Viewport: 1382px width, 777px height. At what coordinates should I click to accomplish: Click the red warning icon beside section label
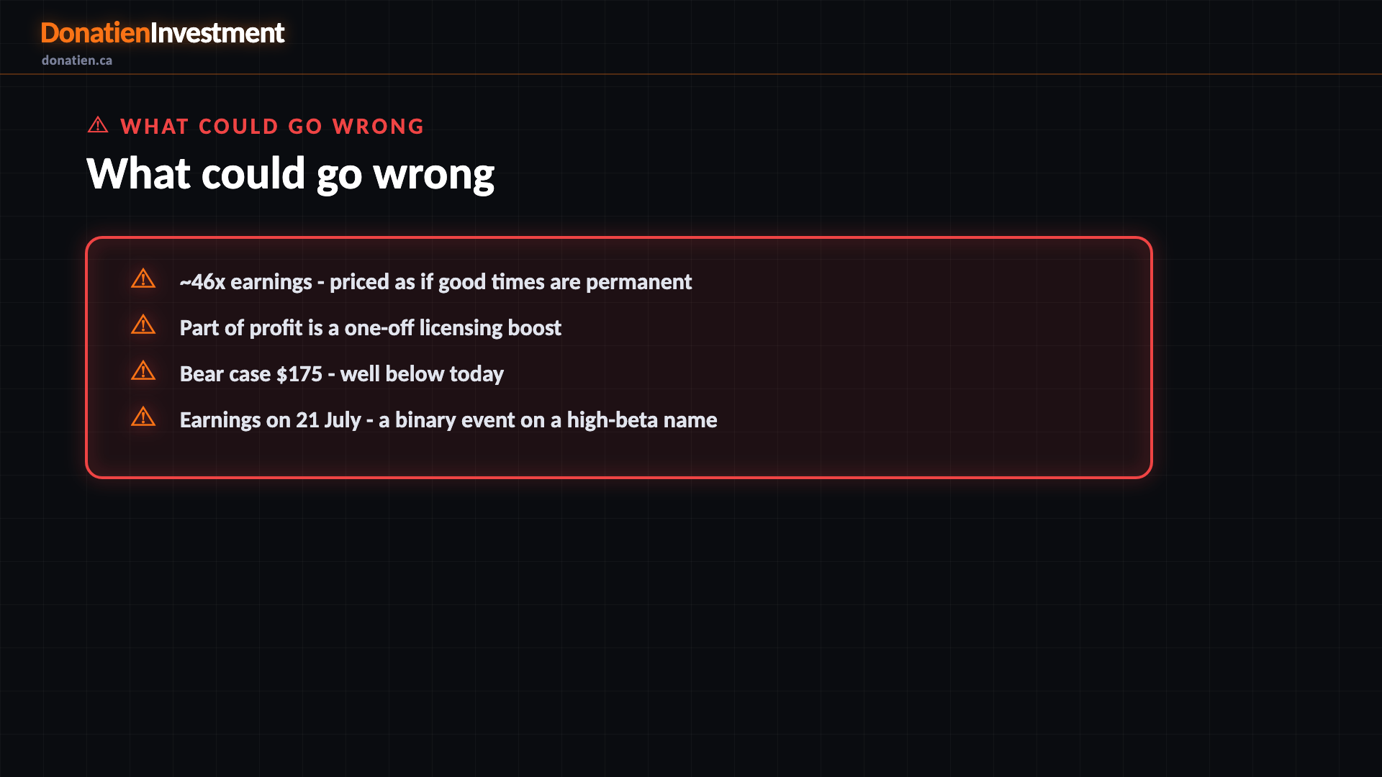pyautogui.click(x=98, y=125)
